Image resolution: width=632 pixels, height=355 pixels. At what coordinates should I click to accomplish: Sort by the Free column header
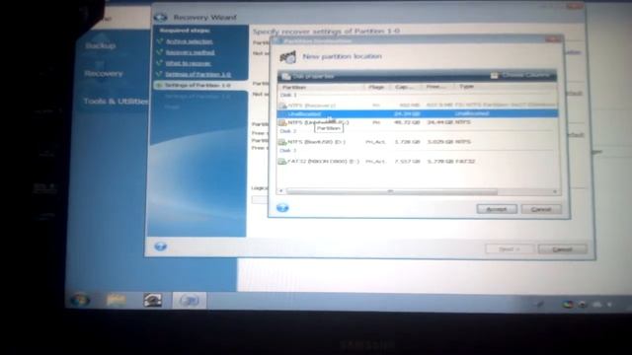(437, 87)
